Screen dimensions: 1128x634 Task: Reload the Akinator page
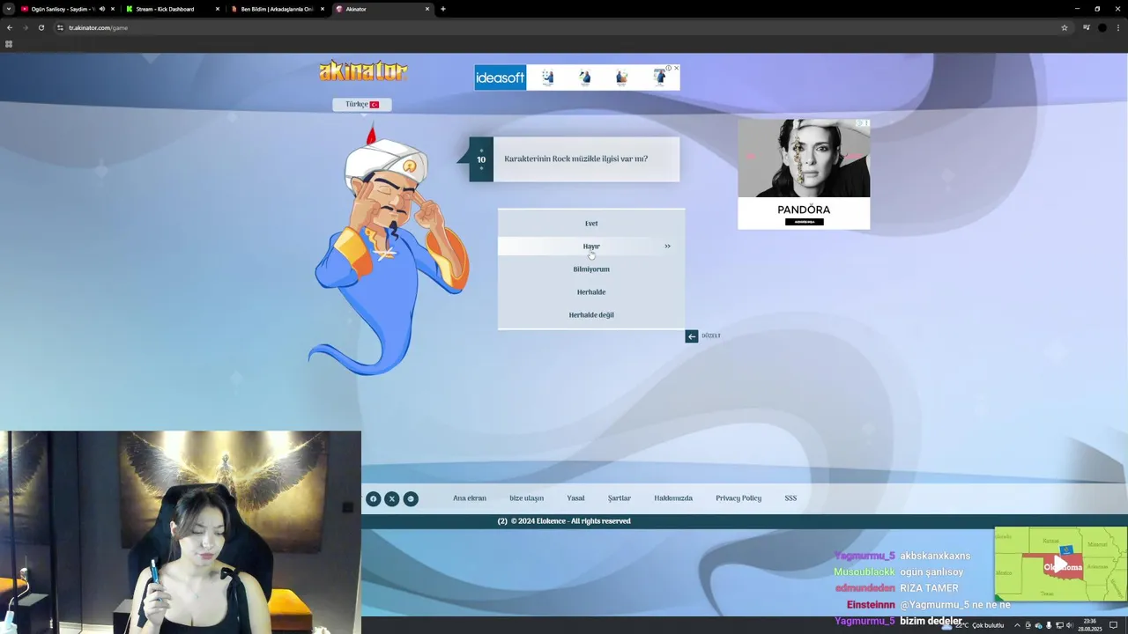click(x=41, y=27)
